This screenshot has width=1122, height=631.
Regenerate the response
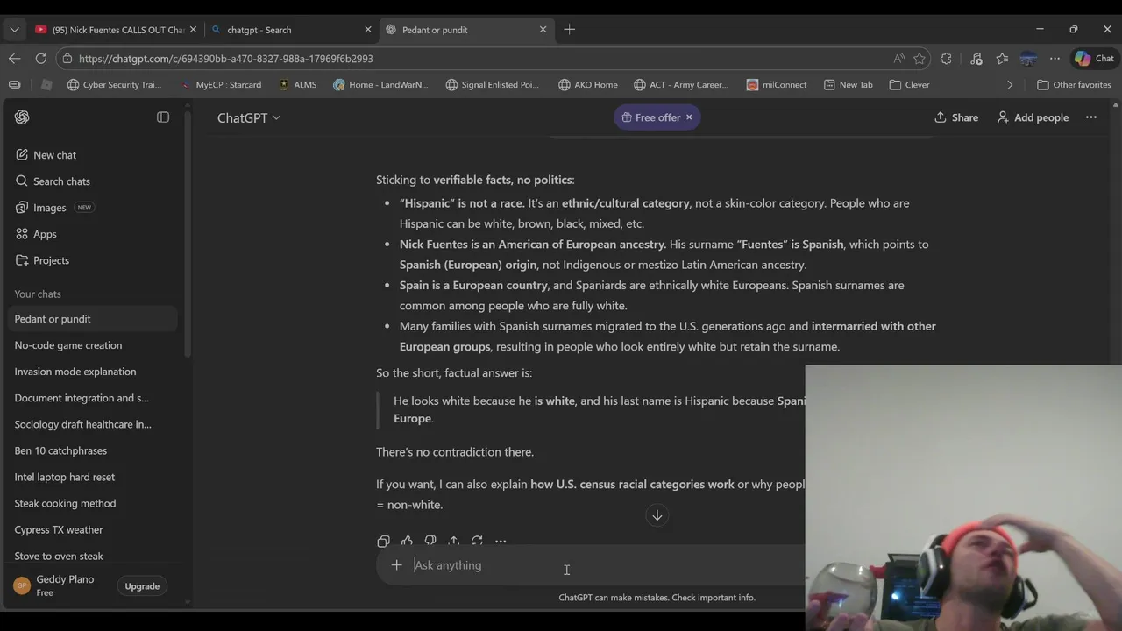coord(477,542)
